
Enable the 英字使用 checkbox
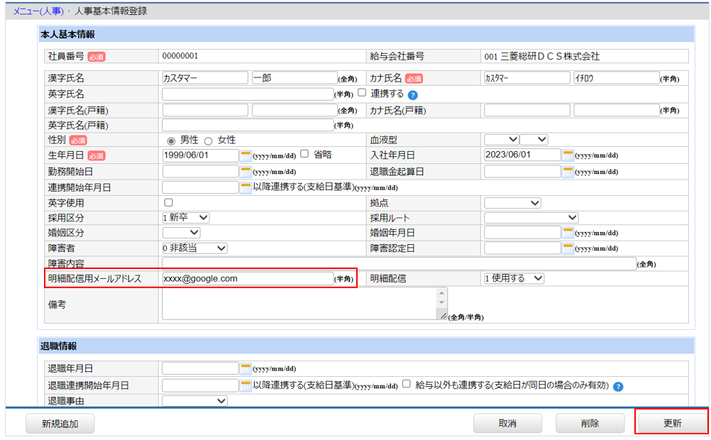[169, 202]
